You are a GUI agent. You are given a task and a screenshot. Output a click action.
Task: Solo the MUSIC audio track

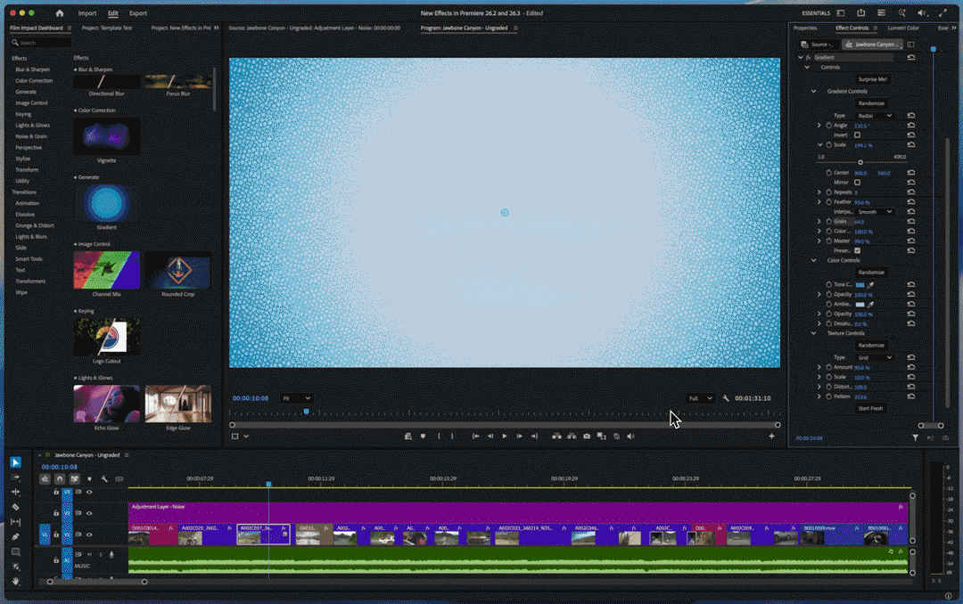[101, 554]
